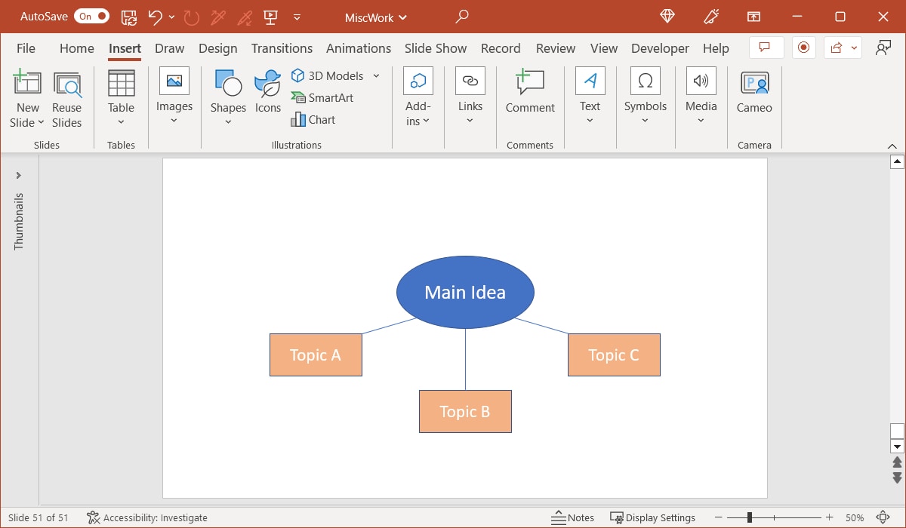Enable Cameo camera feed
The width and height of the screenshot is (906, 528).
753,91
